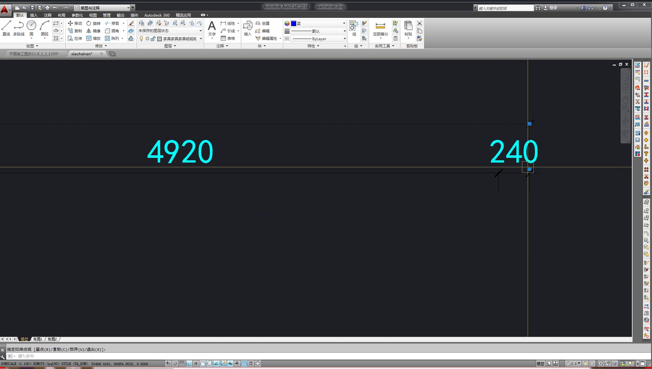
Task: Click the 复制 (Copy) tool
Action: tap(75, 31)
